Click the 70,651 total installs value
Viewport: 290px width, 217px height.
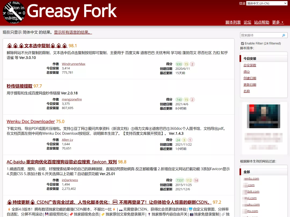(67, 148)
